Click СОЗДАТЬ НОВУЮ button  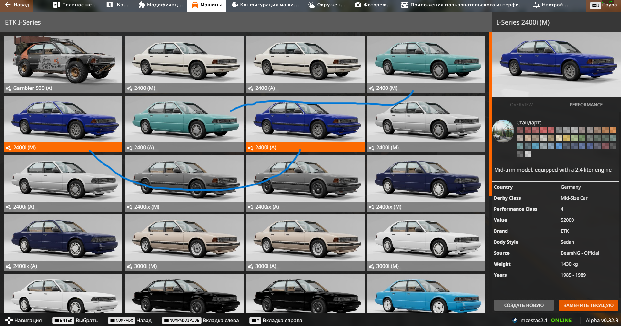click(524, 305)
